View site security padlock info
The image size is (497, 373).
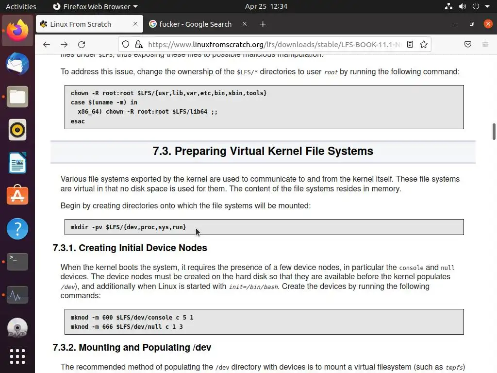tap(139, 44)
